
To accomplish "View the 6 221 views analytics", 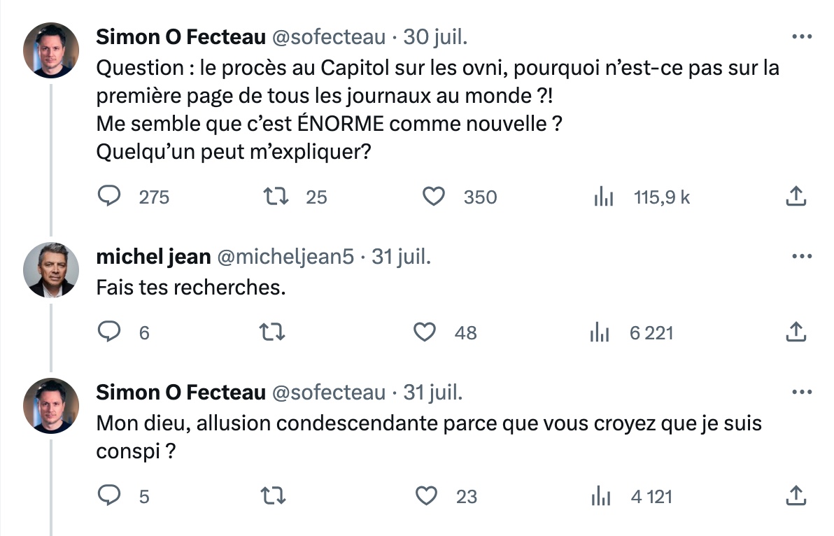I will point(600,333).
